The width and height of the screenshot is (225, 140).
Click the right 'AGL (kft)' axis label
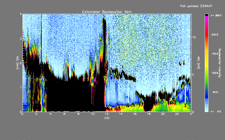tap(199, 63)
